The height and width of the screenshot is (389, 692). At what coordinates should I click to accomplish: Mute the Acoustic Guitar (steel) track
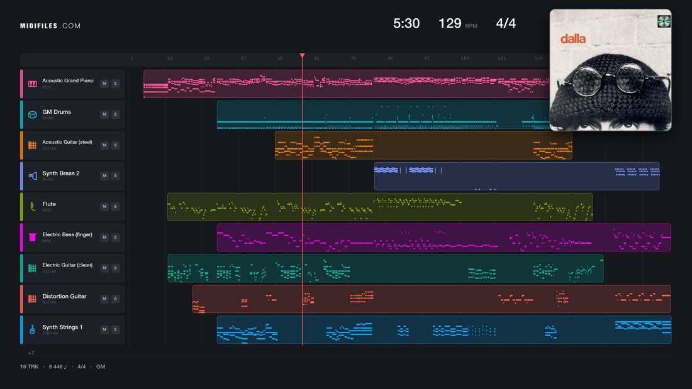click(x=104, y=145)
